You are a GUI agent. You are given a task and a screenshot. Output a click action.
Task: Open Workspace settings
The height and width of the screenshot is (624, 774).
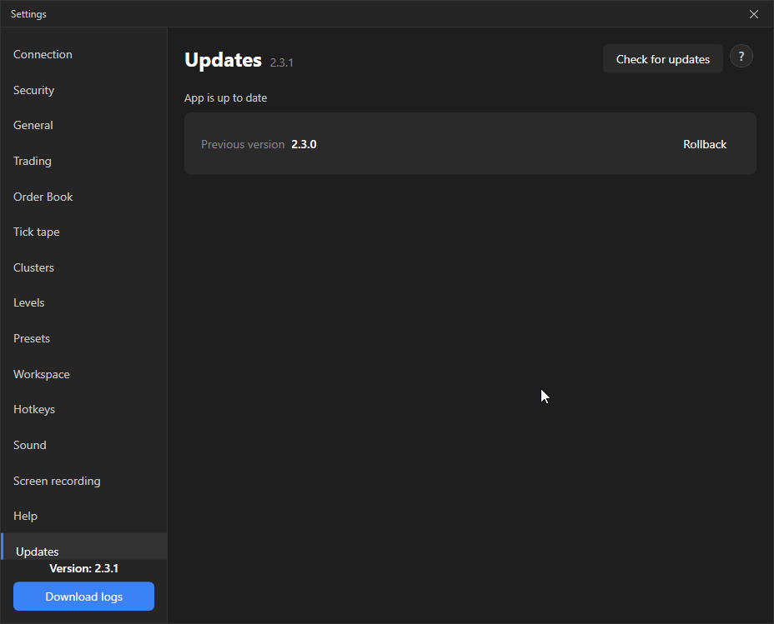(84, 374)
